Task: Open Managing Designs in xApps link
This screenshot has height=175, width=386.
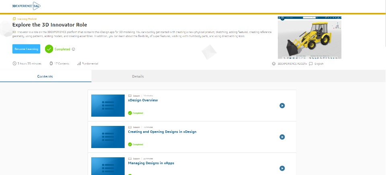Action: coord(151,163)
